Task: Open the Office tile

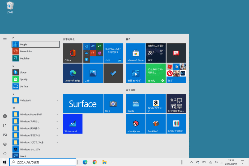Action: 73,53
